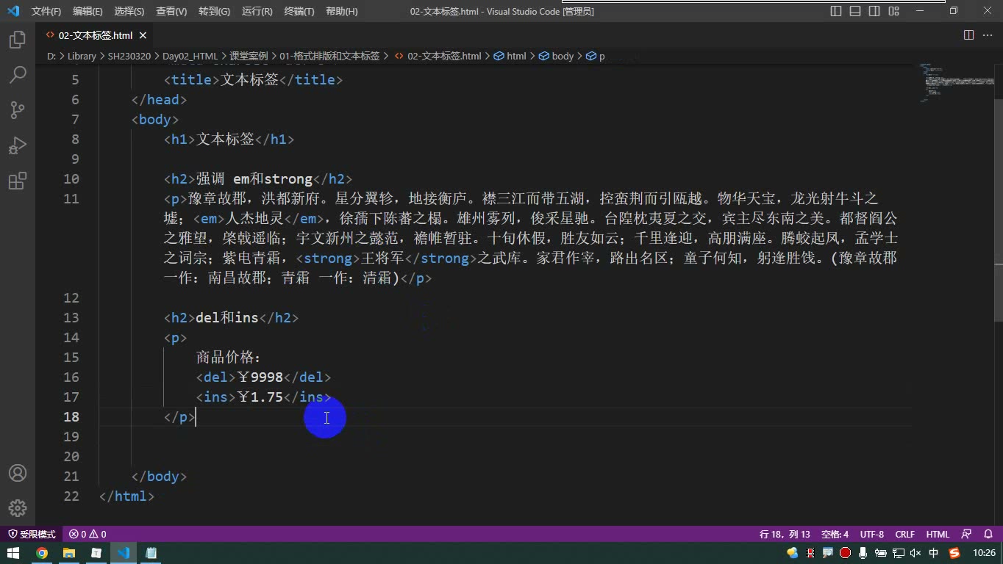Click the editor vertical scrollbar thumb
The width and height of the screenshot is (1003, 564).
tap(998, 209)
